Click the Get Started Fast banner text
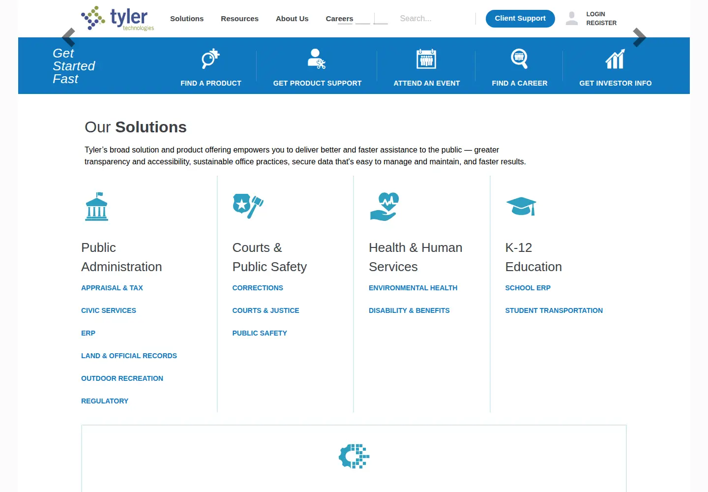The image size is (708, 492). coord(74,66)
